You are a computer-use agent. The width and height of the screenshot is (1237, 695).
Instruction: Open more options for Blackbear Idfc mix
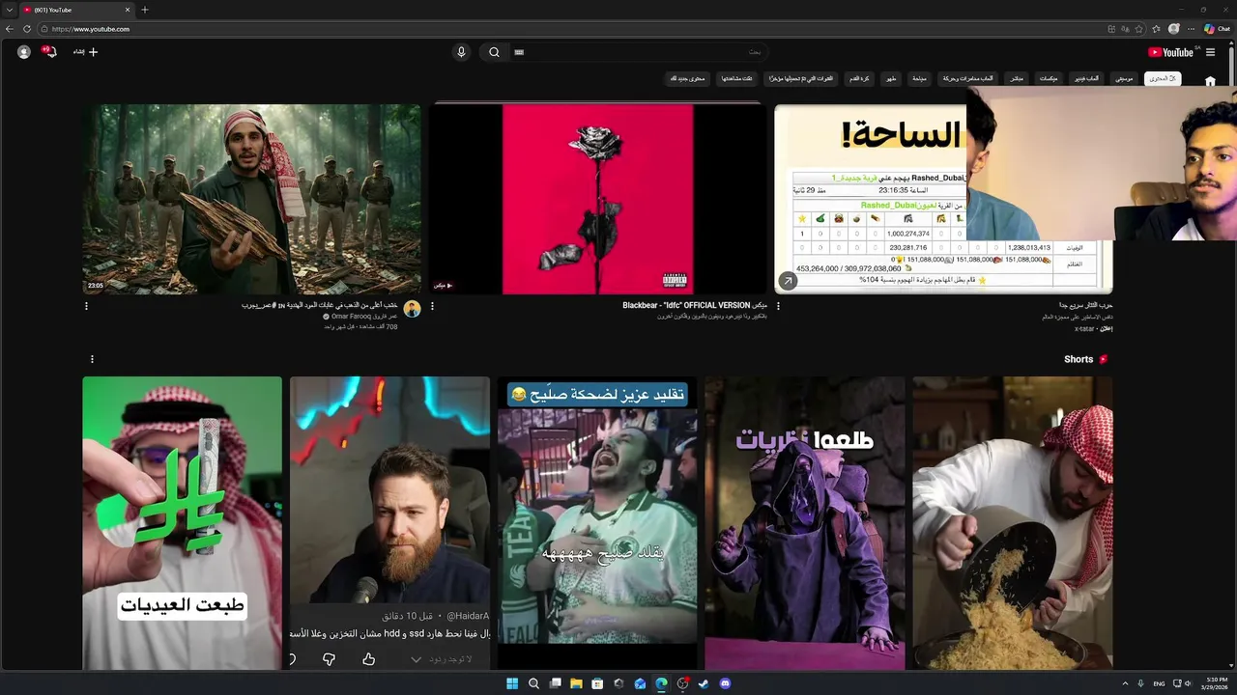point(432,306)
